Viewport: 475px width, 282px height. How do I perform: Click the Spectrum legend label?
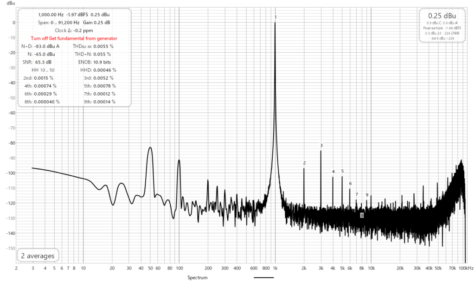pyautogui.click(x=197, y=277)
